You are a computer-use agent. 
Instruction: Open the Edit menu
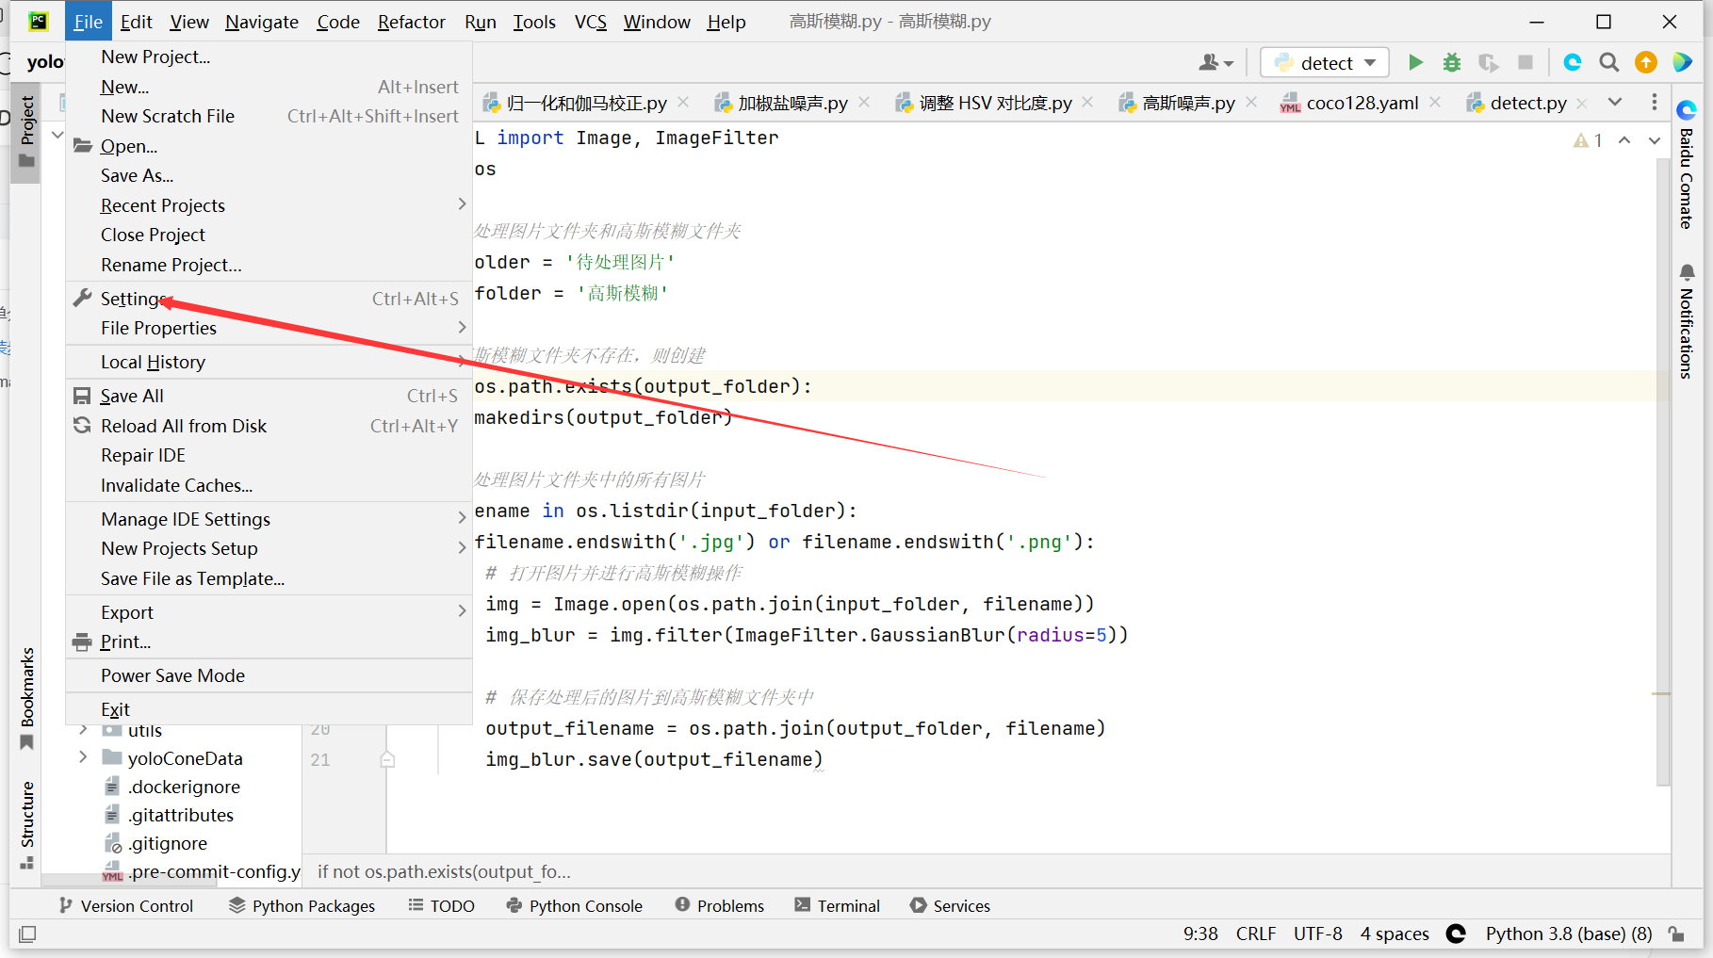(136, 22)
